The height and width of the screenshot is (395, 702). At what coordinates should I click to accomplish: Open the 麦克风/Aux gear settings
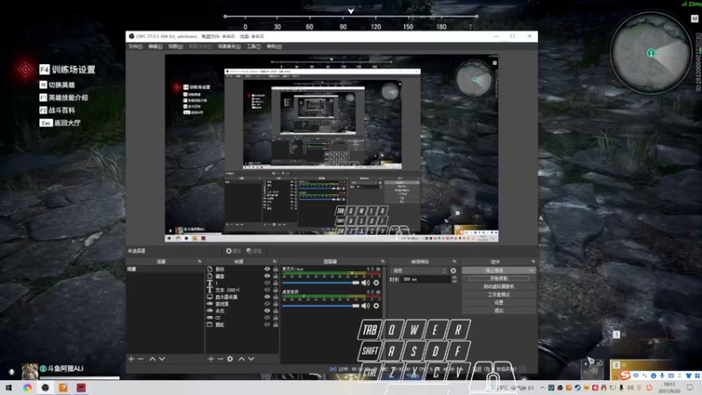coord(376,283)
